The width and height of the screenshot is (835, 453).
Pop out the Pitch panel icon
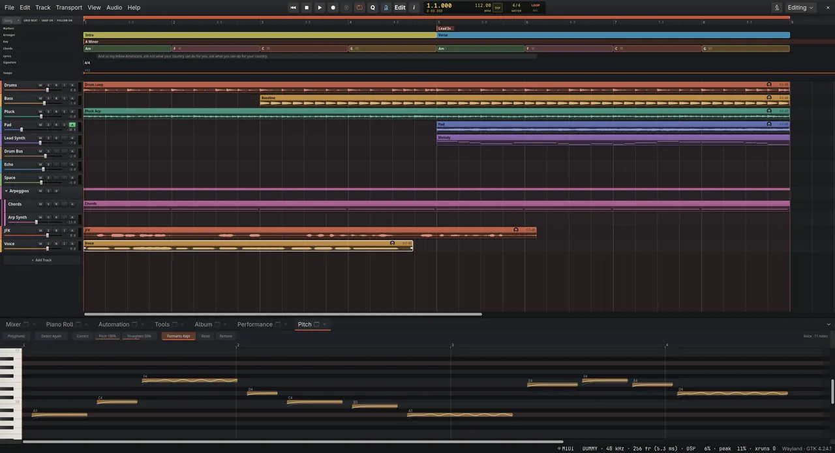click(x=317, y=325)
